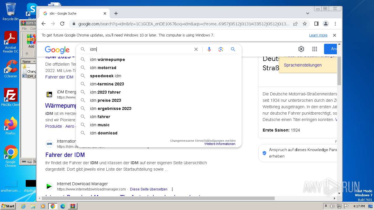The height and width of the screenshot is (210, 374).
Task: Click the address bar URL
Action: [x=183, y=24]
